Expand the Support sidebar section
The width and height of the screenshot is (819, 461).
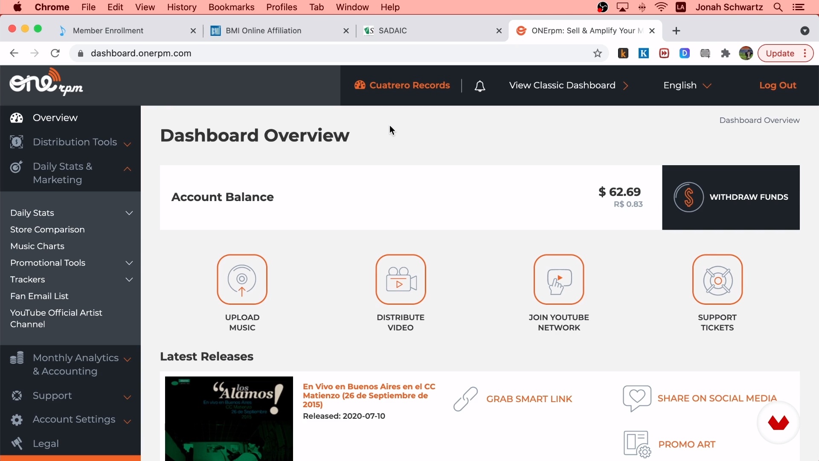[127, 397]
